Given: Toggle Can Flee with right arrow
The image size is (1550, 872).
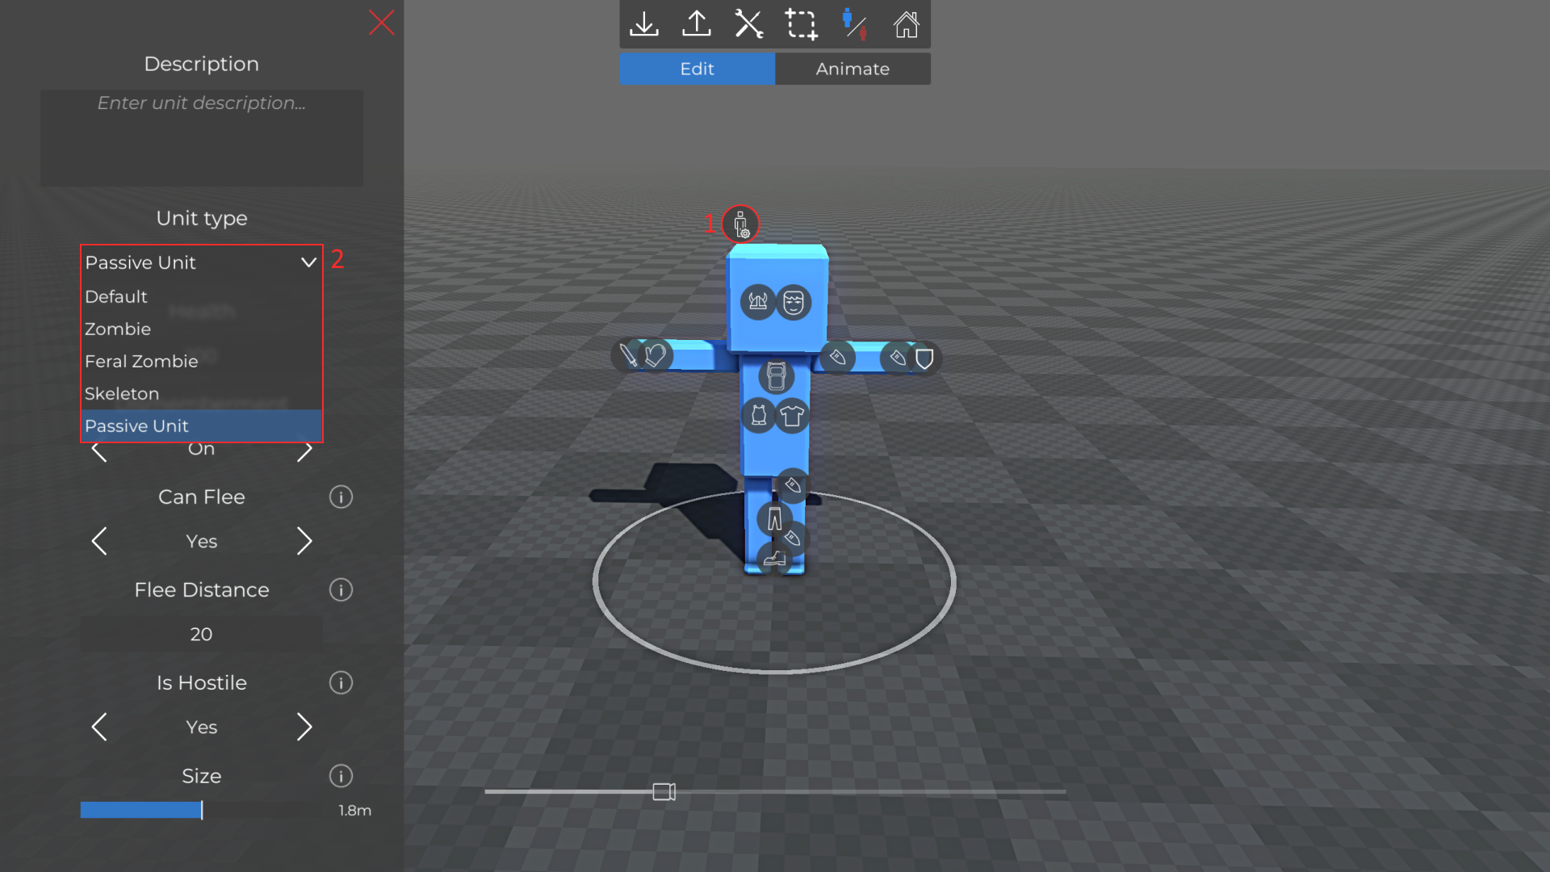Looking at the screenshot, I should 304,541.
